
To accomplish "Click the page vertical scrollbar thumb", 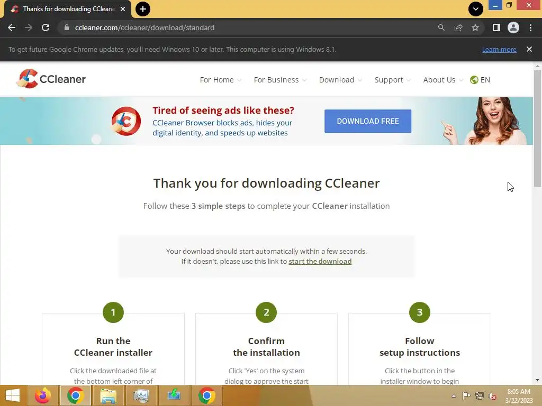I will (537, 128).
